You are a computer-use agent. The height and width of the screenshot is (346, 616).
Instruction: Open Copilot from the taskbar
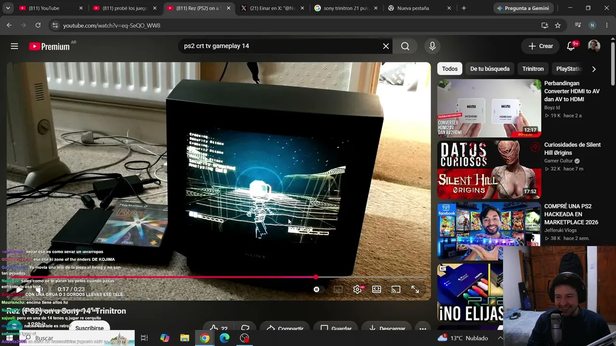pos(165,338)
